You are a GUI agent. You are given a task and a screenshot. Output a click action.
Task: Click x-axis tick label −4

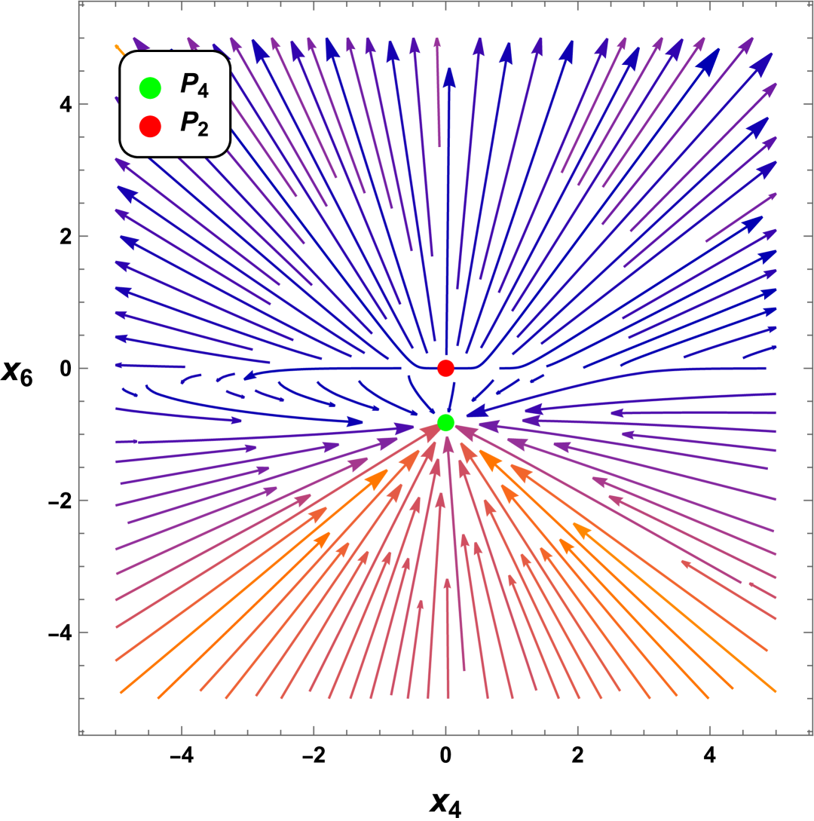click(182, 755)
